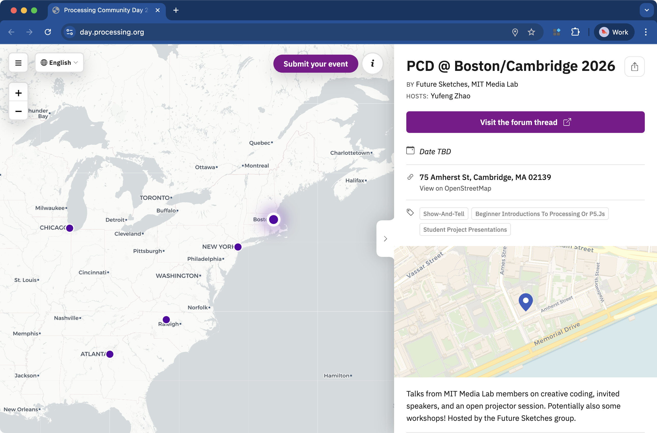Share the PCD Boston/Cambridge event
This screenshot has height=433, width=657.
634,67
